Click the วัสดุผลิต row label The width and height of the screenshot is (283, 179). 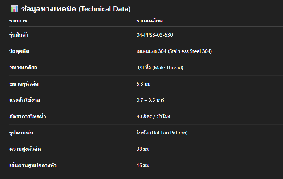pos(20,51)
